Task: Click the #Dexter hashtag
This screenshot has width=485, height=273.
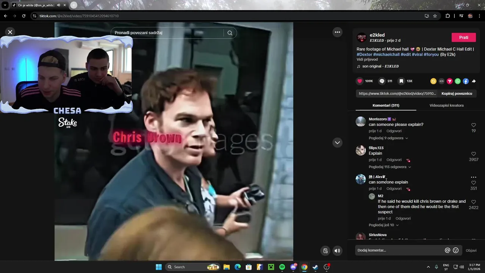Action: 364,54
